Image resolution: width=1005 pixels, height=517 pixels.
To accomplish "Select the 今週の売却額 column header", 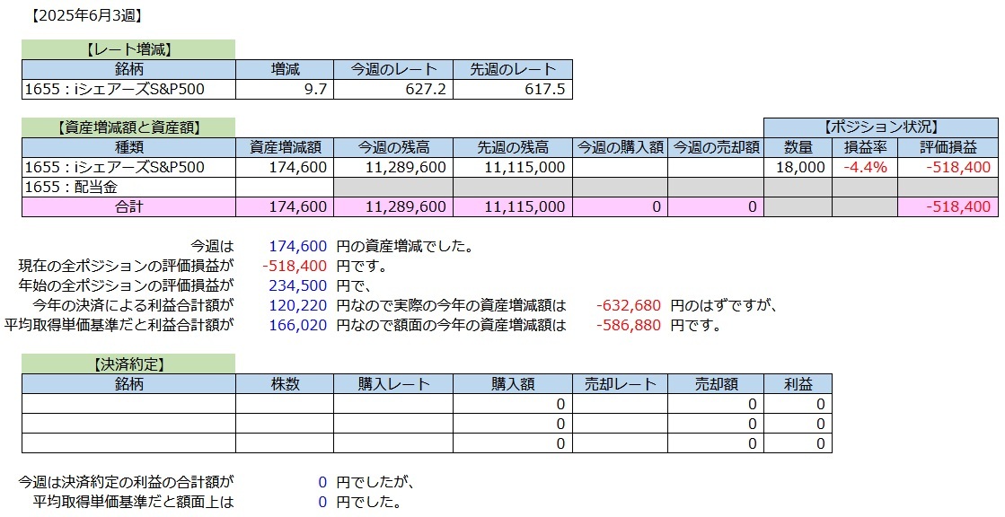I will tap(715, 147).
